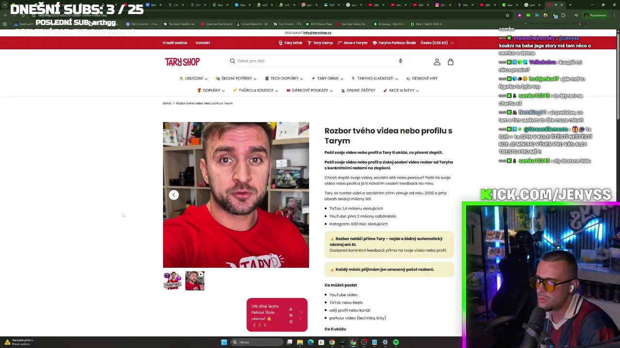Open Akce s Tarym link
This screenshot has height=348, width=620.
(353, 43)
